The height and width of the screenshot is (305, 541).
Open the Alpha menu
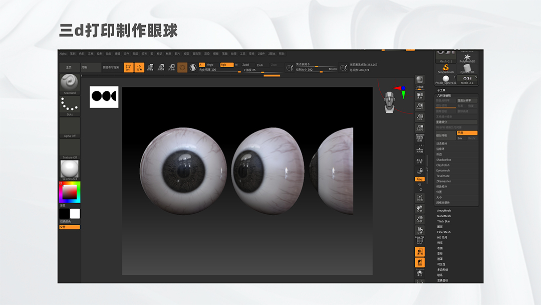click(63, 54)
